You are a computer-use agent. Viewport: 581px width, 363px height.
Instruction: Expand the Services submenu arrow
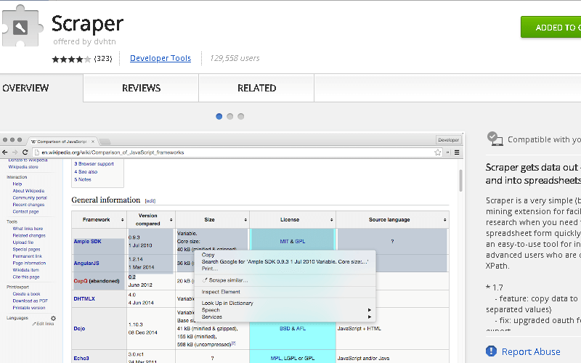pos(369,317)
